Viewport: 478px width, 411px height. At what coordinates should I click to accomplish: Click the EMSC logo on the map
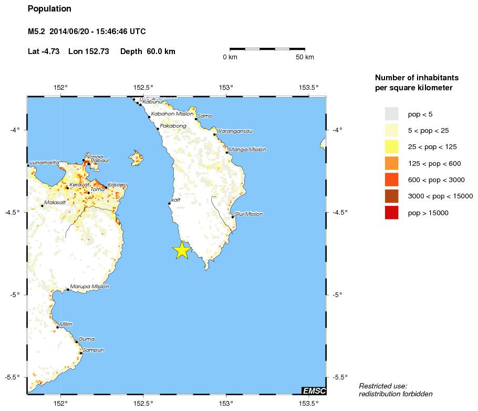[x=314, y=391]
